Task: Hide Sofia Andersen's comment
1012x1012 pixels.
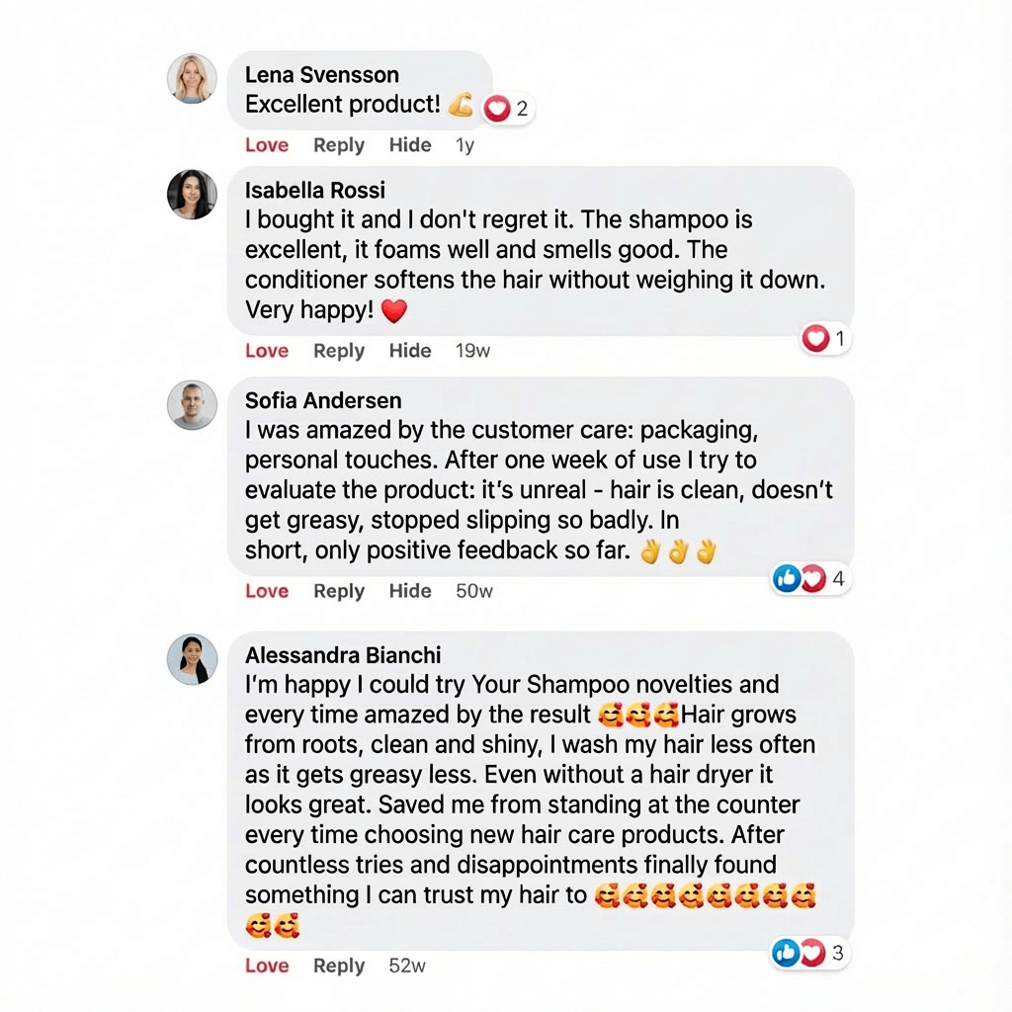Action: (x=410, y=591)
